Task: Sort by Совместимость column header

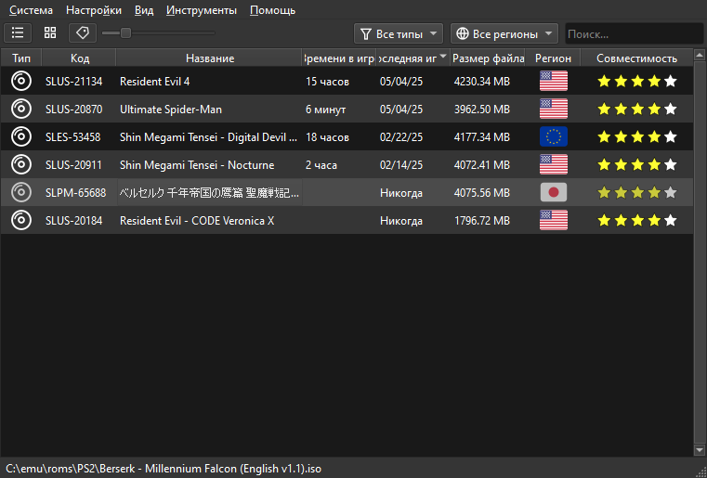Action: (x=636, y=58)
